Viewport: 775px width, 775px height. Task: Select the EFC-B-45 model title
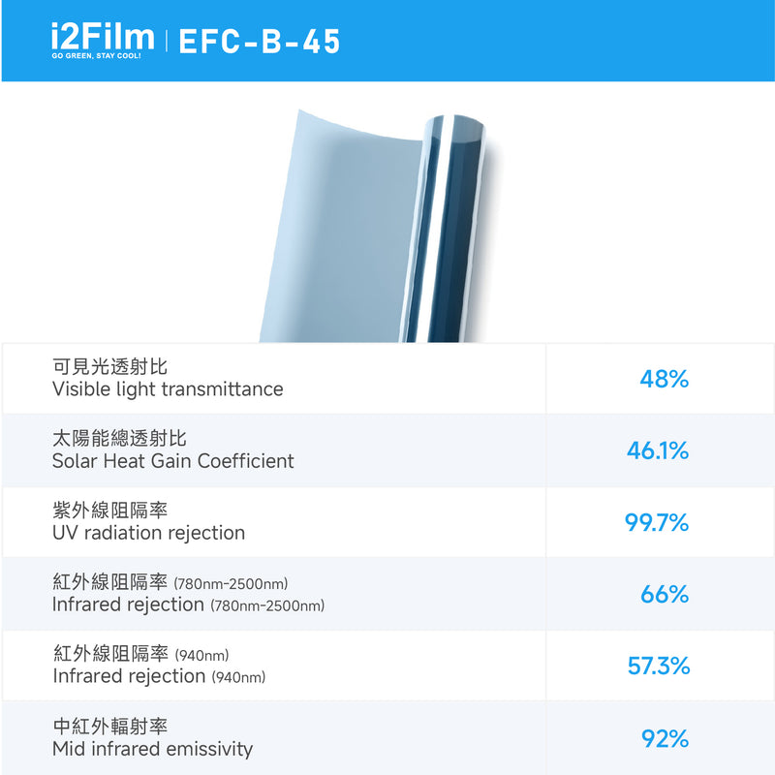tap(260, 42)
